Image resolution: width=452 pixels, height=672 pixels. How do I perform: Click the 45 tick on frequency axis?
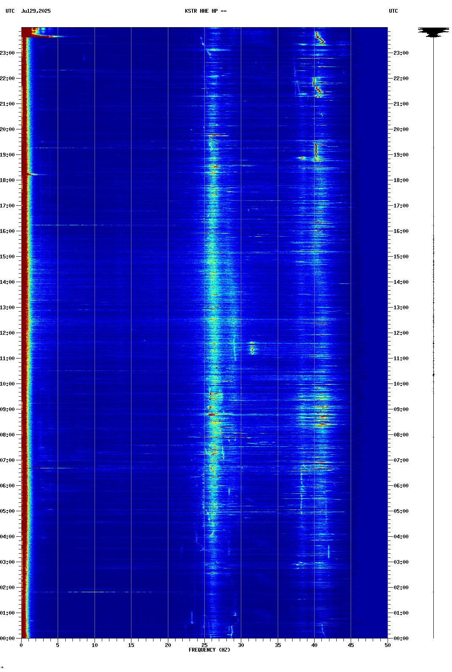tap(351, 645)
